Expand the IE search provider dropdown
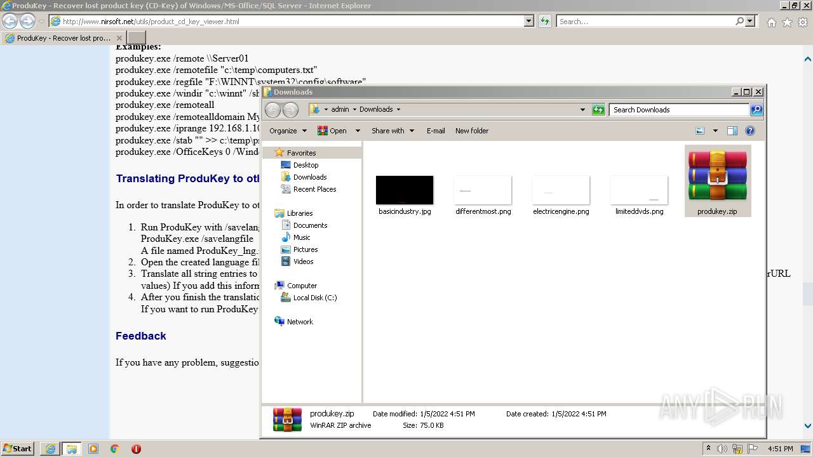 750,21
